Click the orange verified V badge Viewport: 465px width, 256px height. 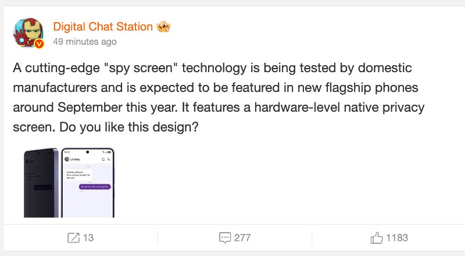[40, 45]
